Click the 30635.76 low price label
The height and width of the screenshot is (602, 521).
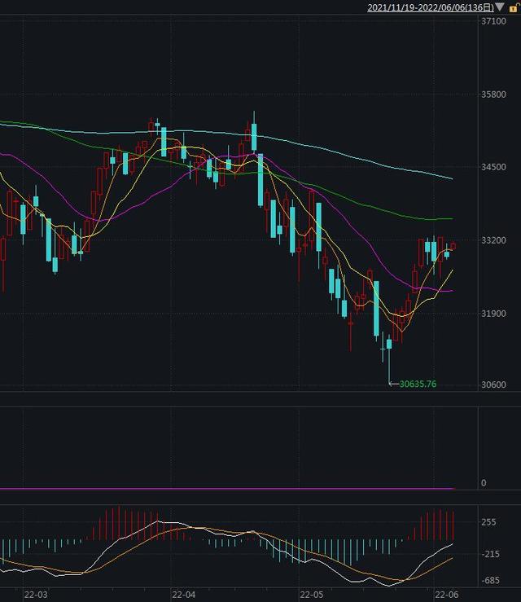418,384
